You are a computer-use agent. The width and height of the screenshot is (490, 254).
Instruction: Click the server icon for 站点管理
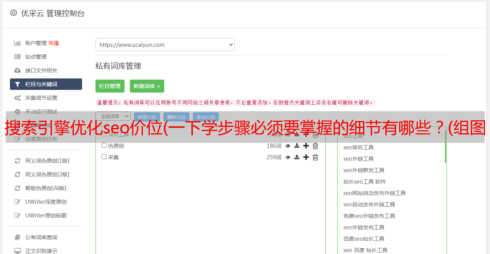(x=17, y=57)
